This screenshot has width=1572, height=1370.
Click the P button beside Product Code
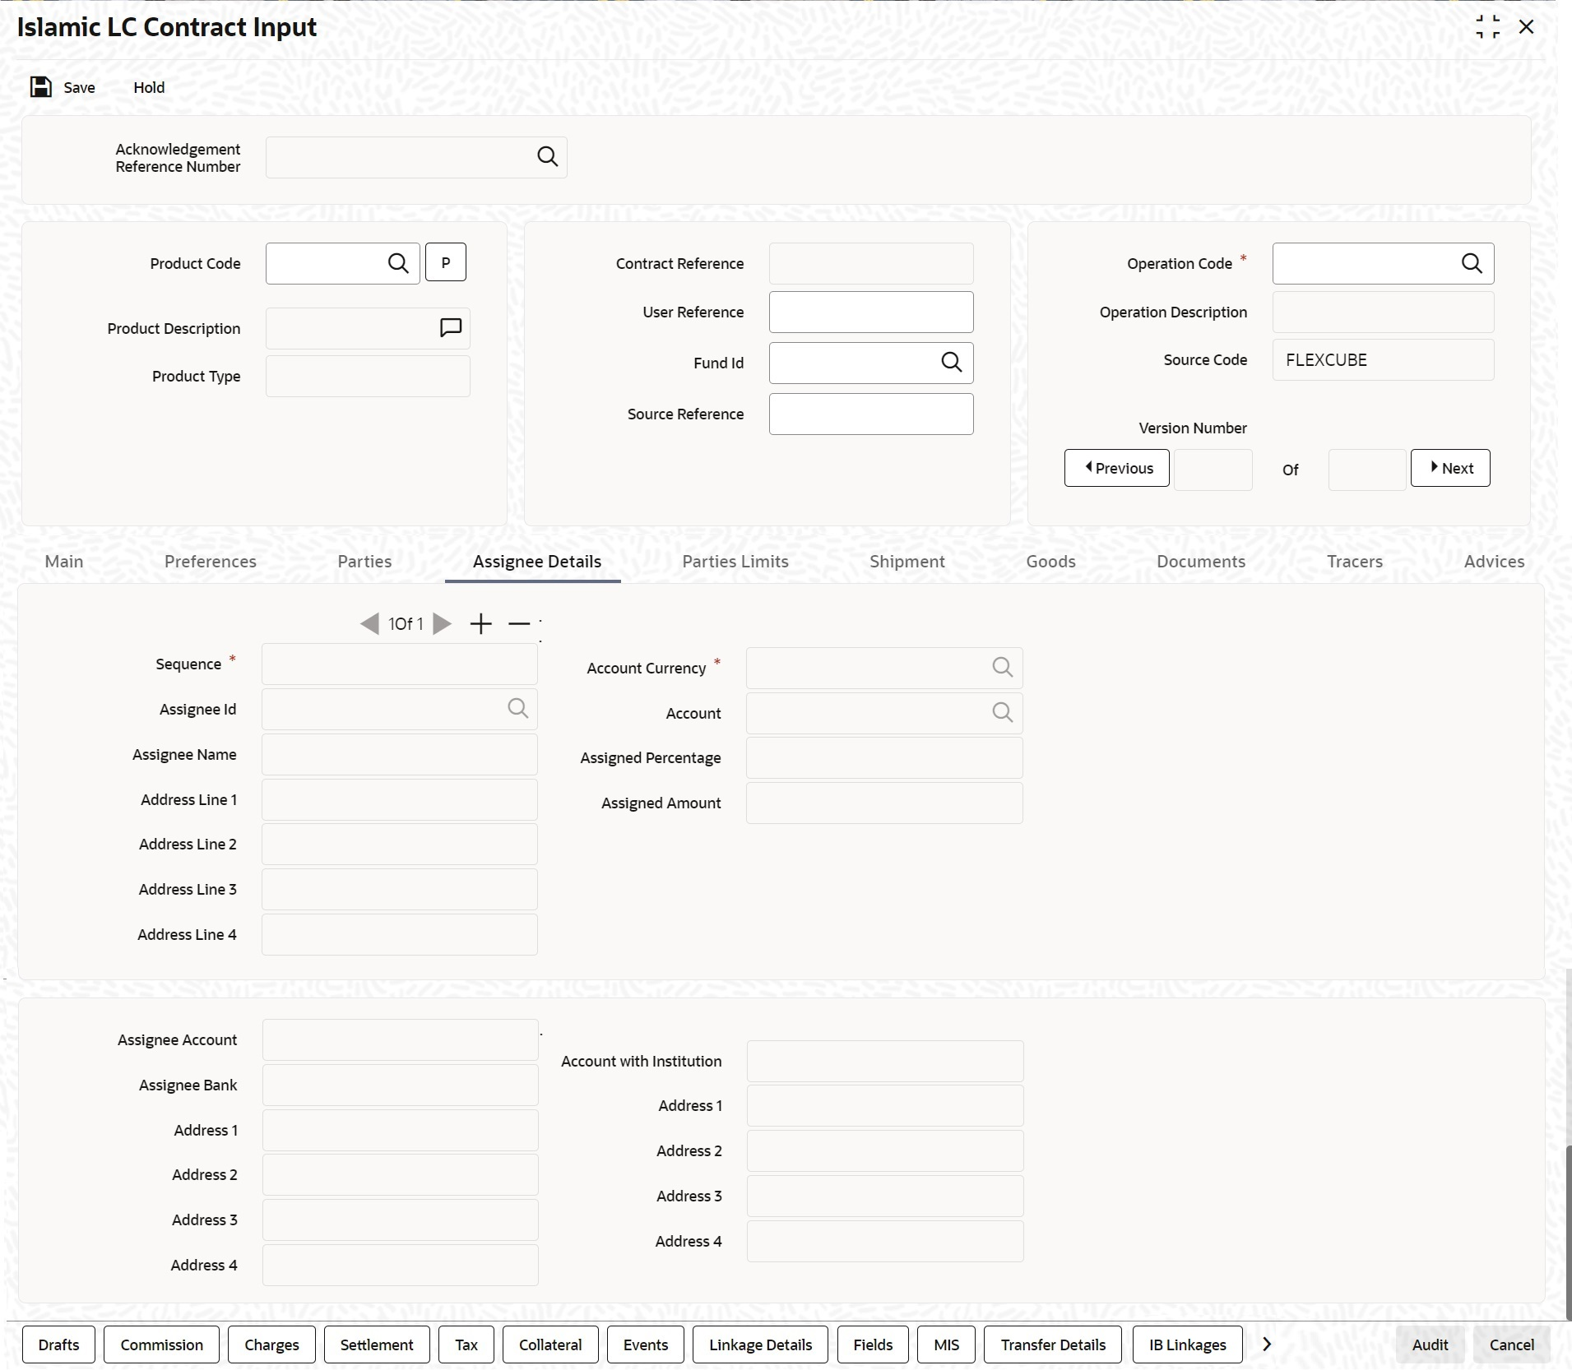pyautogui.click(x=446, y=262)
